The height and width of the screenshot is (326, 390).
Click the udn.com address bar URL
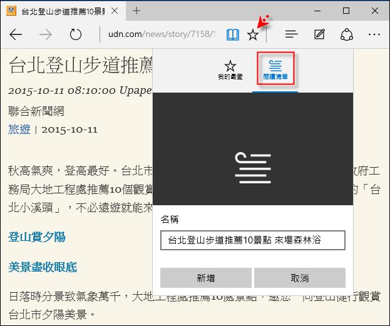162,34
